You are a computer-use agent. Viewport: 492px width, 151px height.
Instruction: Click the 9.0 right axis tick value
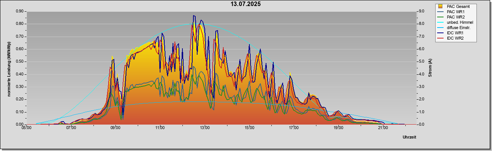click(x=421, y=11)
